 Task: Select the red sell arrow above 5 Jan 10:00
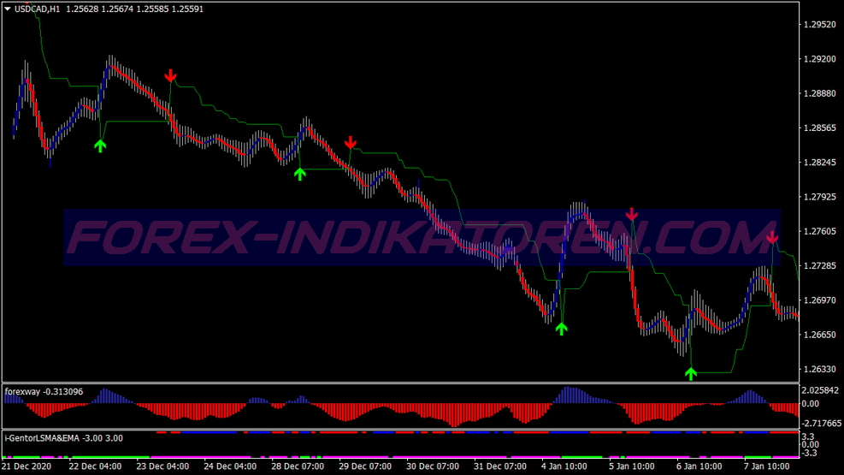coord(631,214)
